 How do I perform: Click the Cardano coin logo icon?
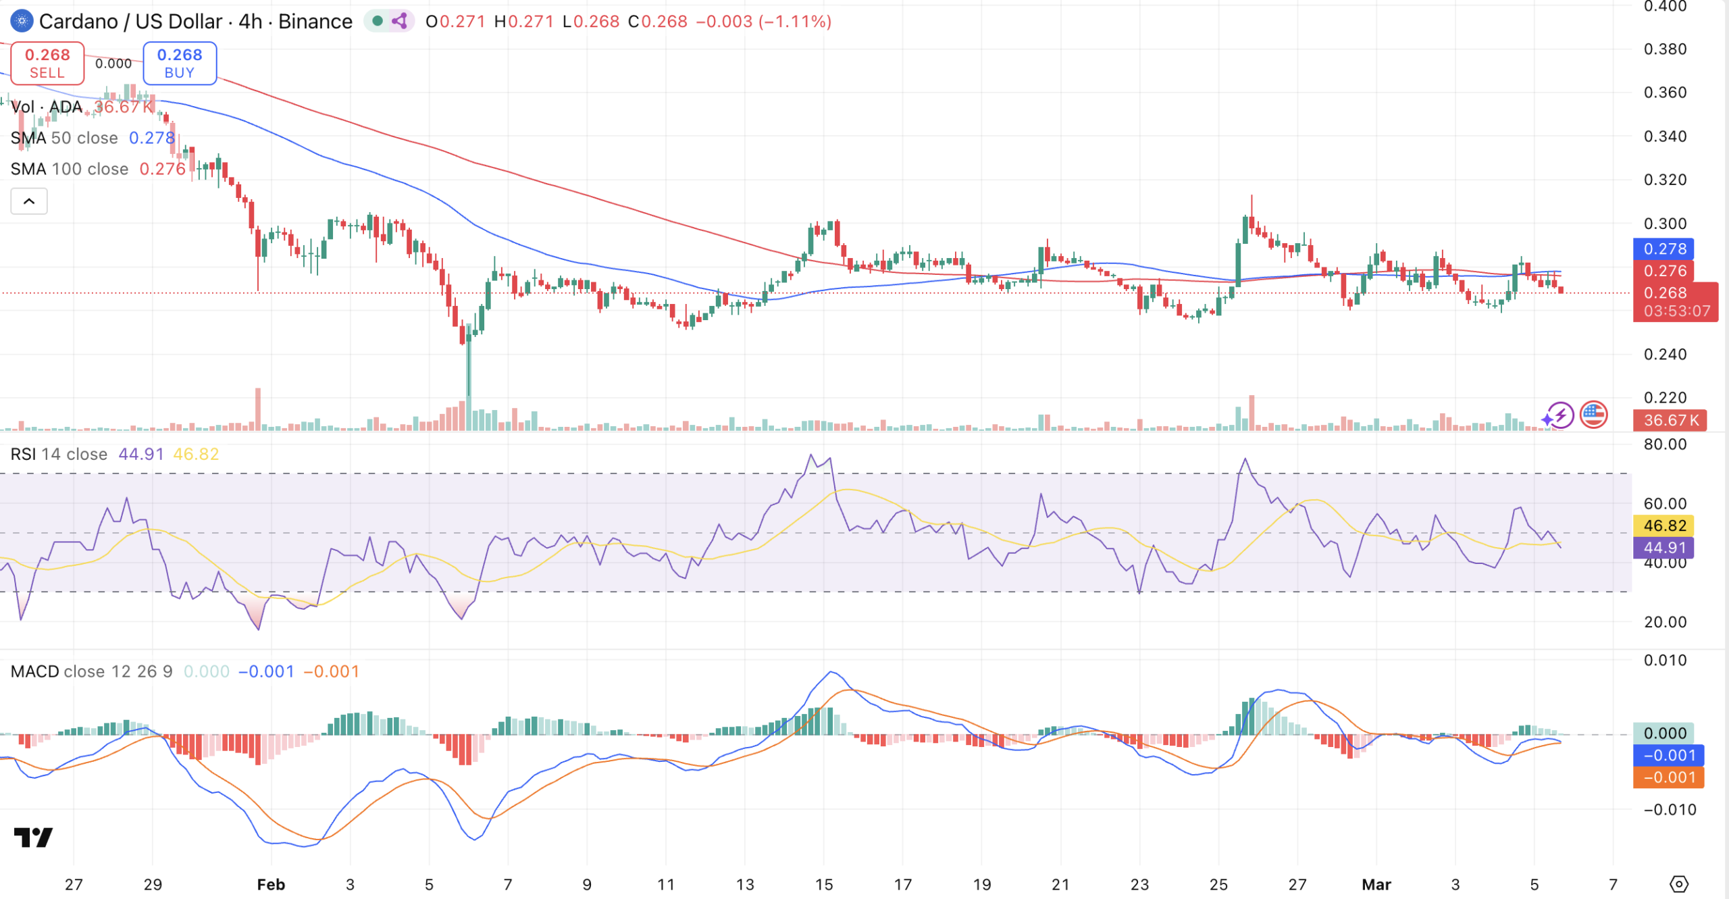(22, 22)
